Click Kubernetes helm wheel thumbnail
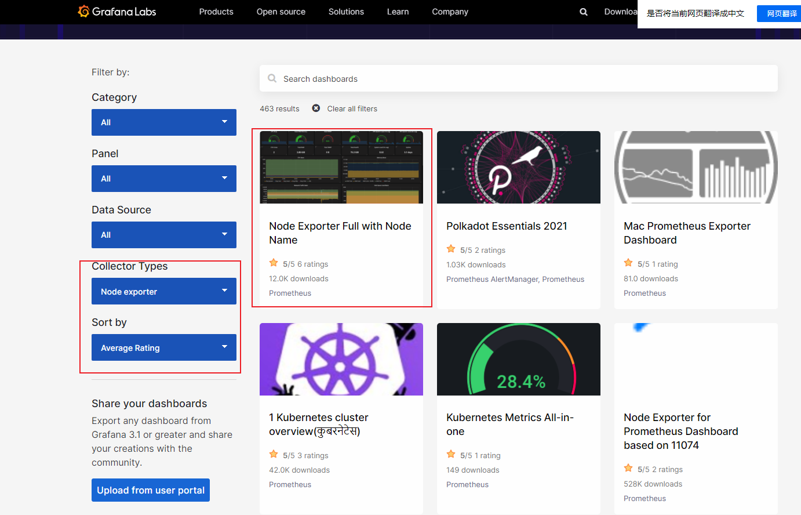The image size is (801, 515). click(341, 359)
